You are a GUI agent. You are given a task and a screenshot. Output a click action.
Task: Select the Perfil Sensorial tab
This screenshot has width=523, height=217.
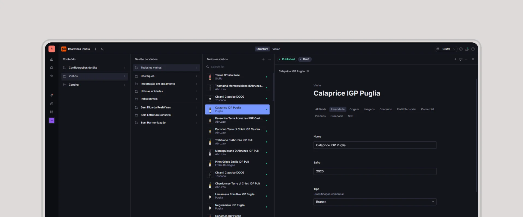coord(406,109)
